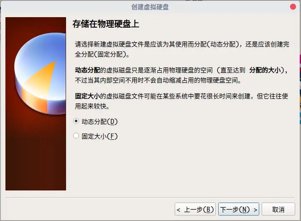Click the left arrow on the 上一步 button
Screen dimensions: 301x221
click(x=179, y=210)
